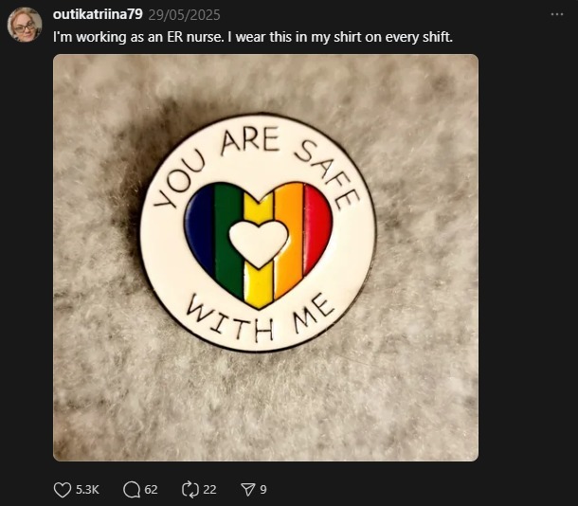
Task: Click the red stripe of rainbow heart
Action: click(x=317, y=226)
